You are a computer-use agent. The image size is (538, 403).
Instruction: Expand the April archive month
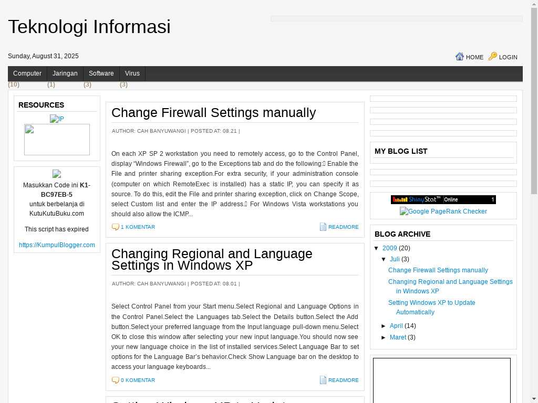(x=384, y=326)
